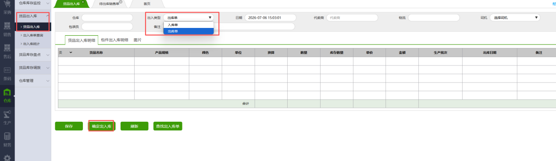Click the chevron in the table's first column header
The width and height of the screenshot is (556, 161).
point(70,52)
